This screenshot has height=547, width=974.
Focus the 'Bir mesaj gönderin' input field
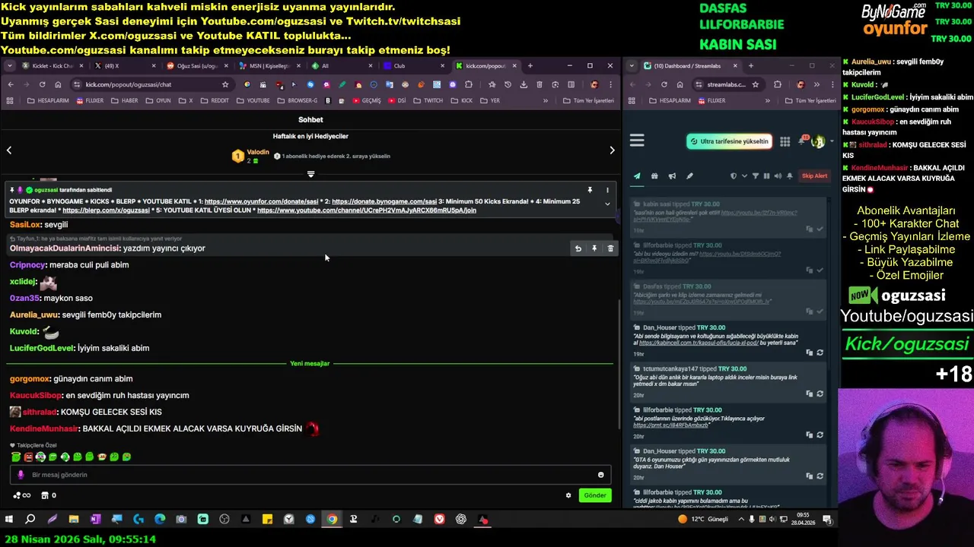point(310,475)
